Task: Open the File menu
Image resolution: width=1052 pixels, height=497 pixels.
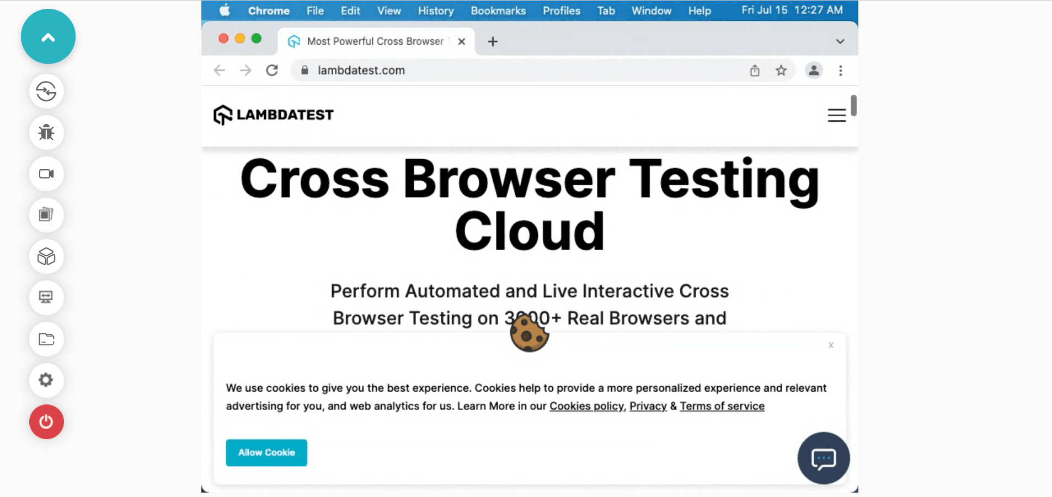Action: pyautogui.click(x=315, y=10)
